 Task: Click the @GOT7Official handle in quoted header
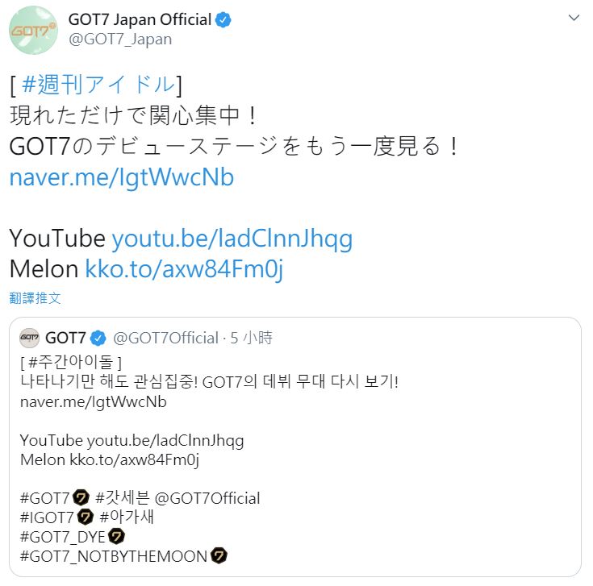point(165,338)
